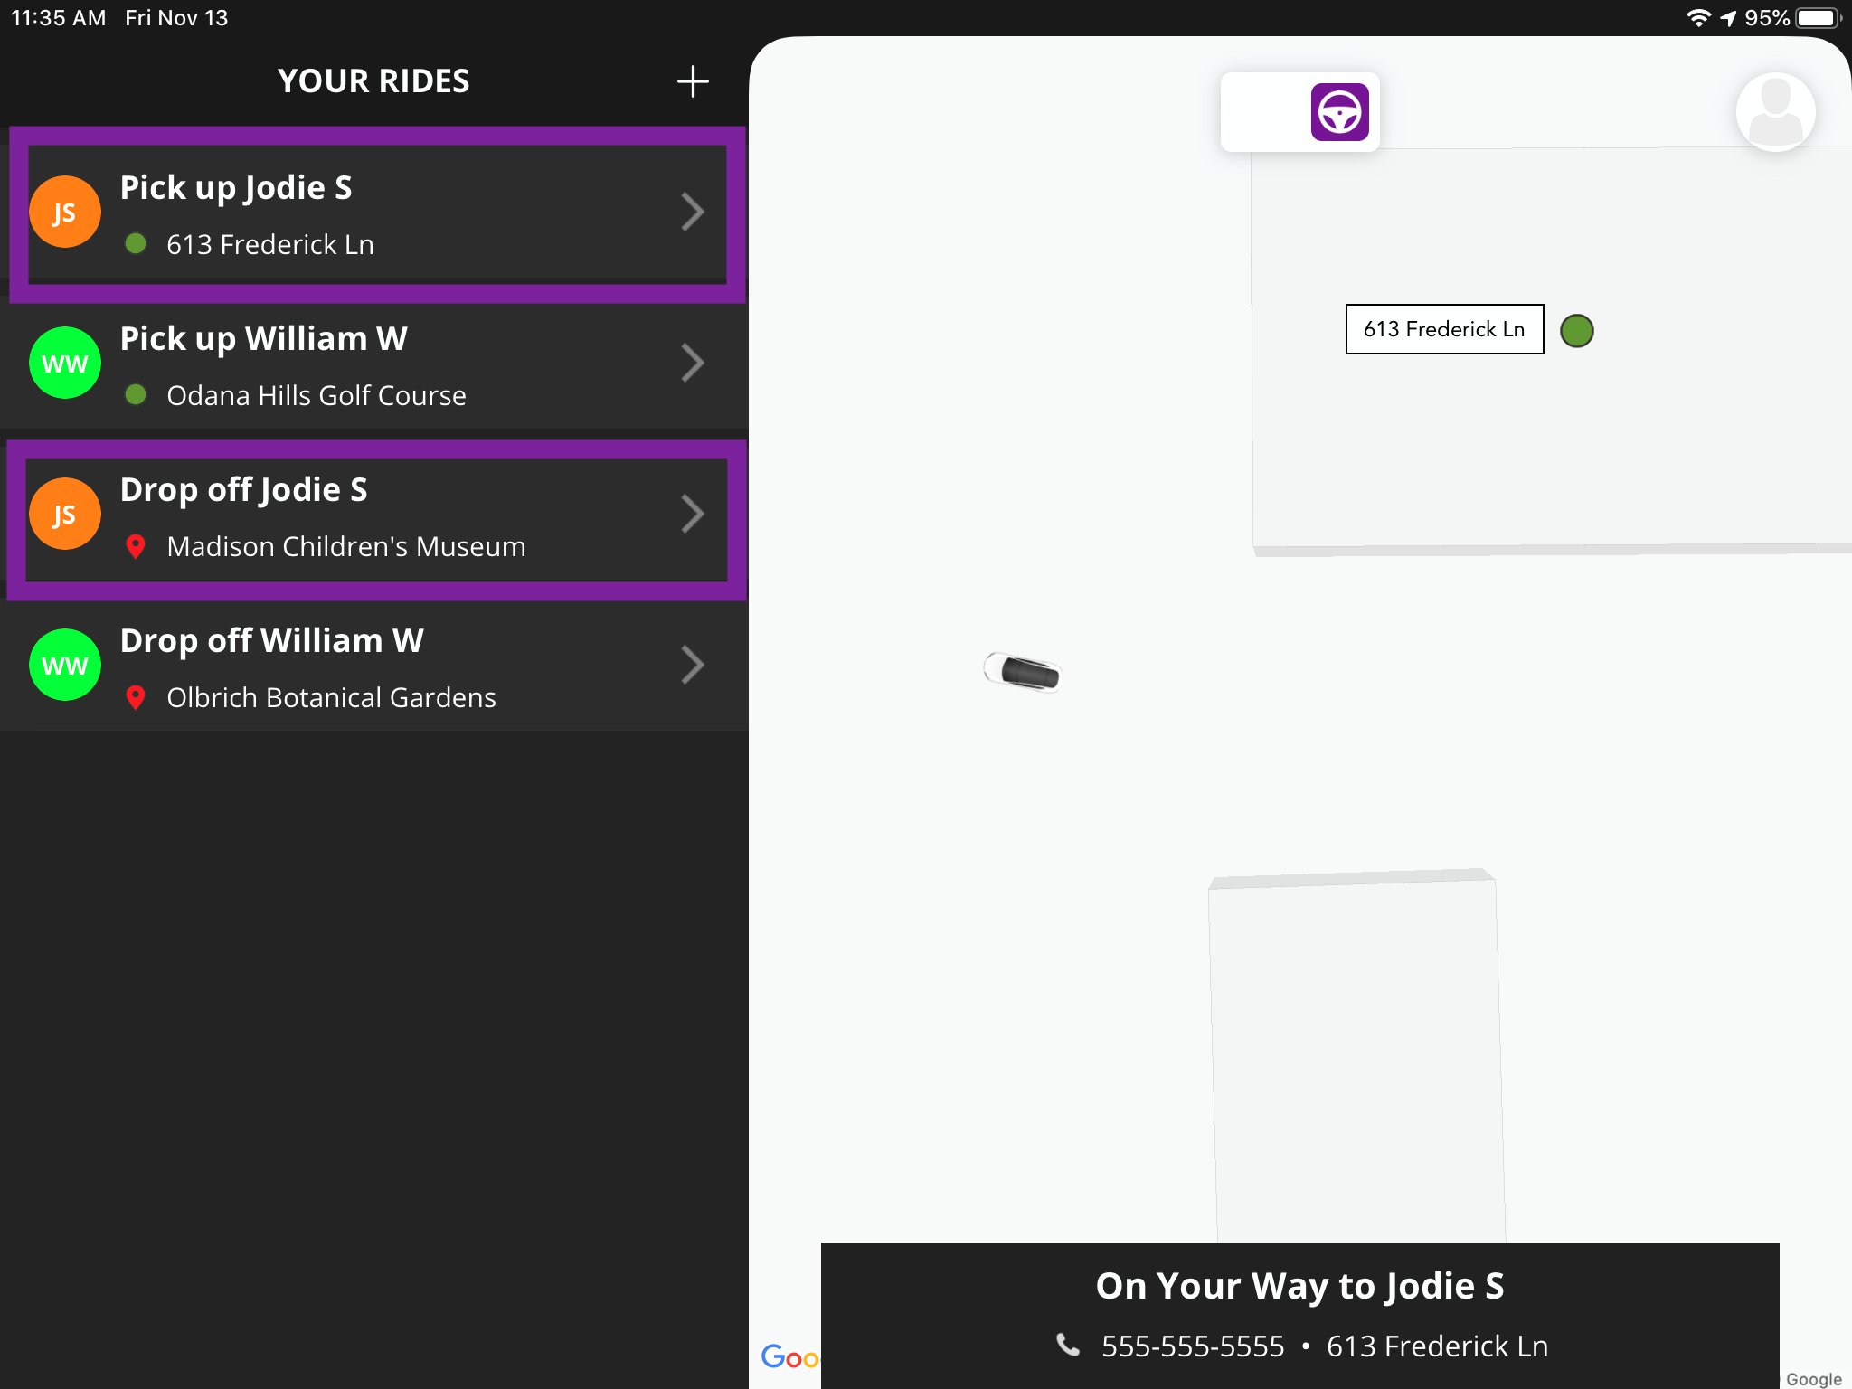Tap the 613 Frederick Ln map label
Viewport: 1852px width, 1389px height.
(1444, 329)
